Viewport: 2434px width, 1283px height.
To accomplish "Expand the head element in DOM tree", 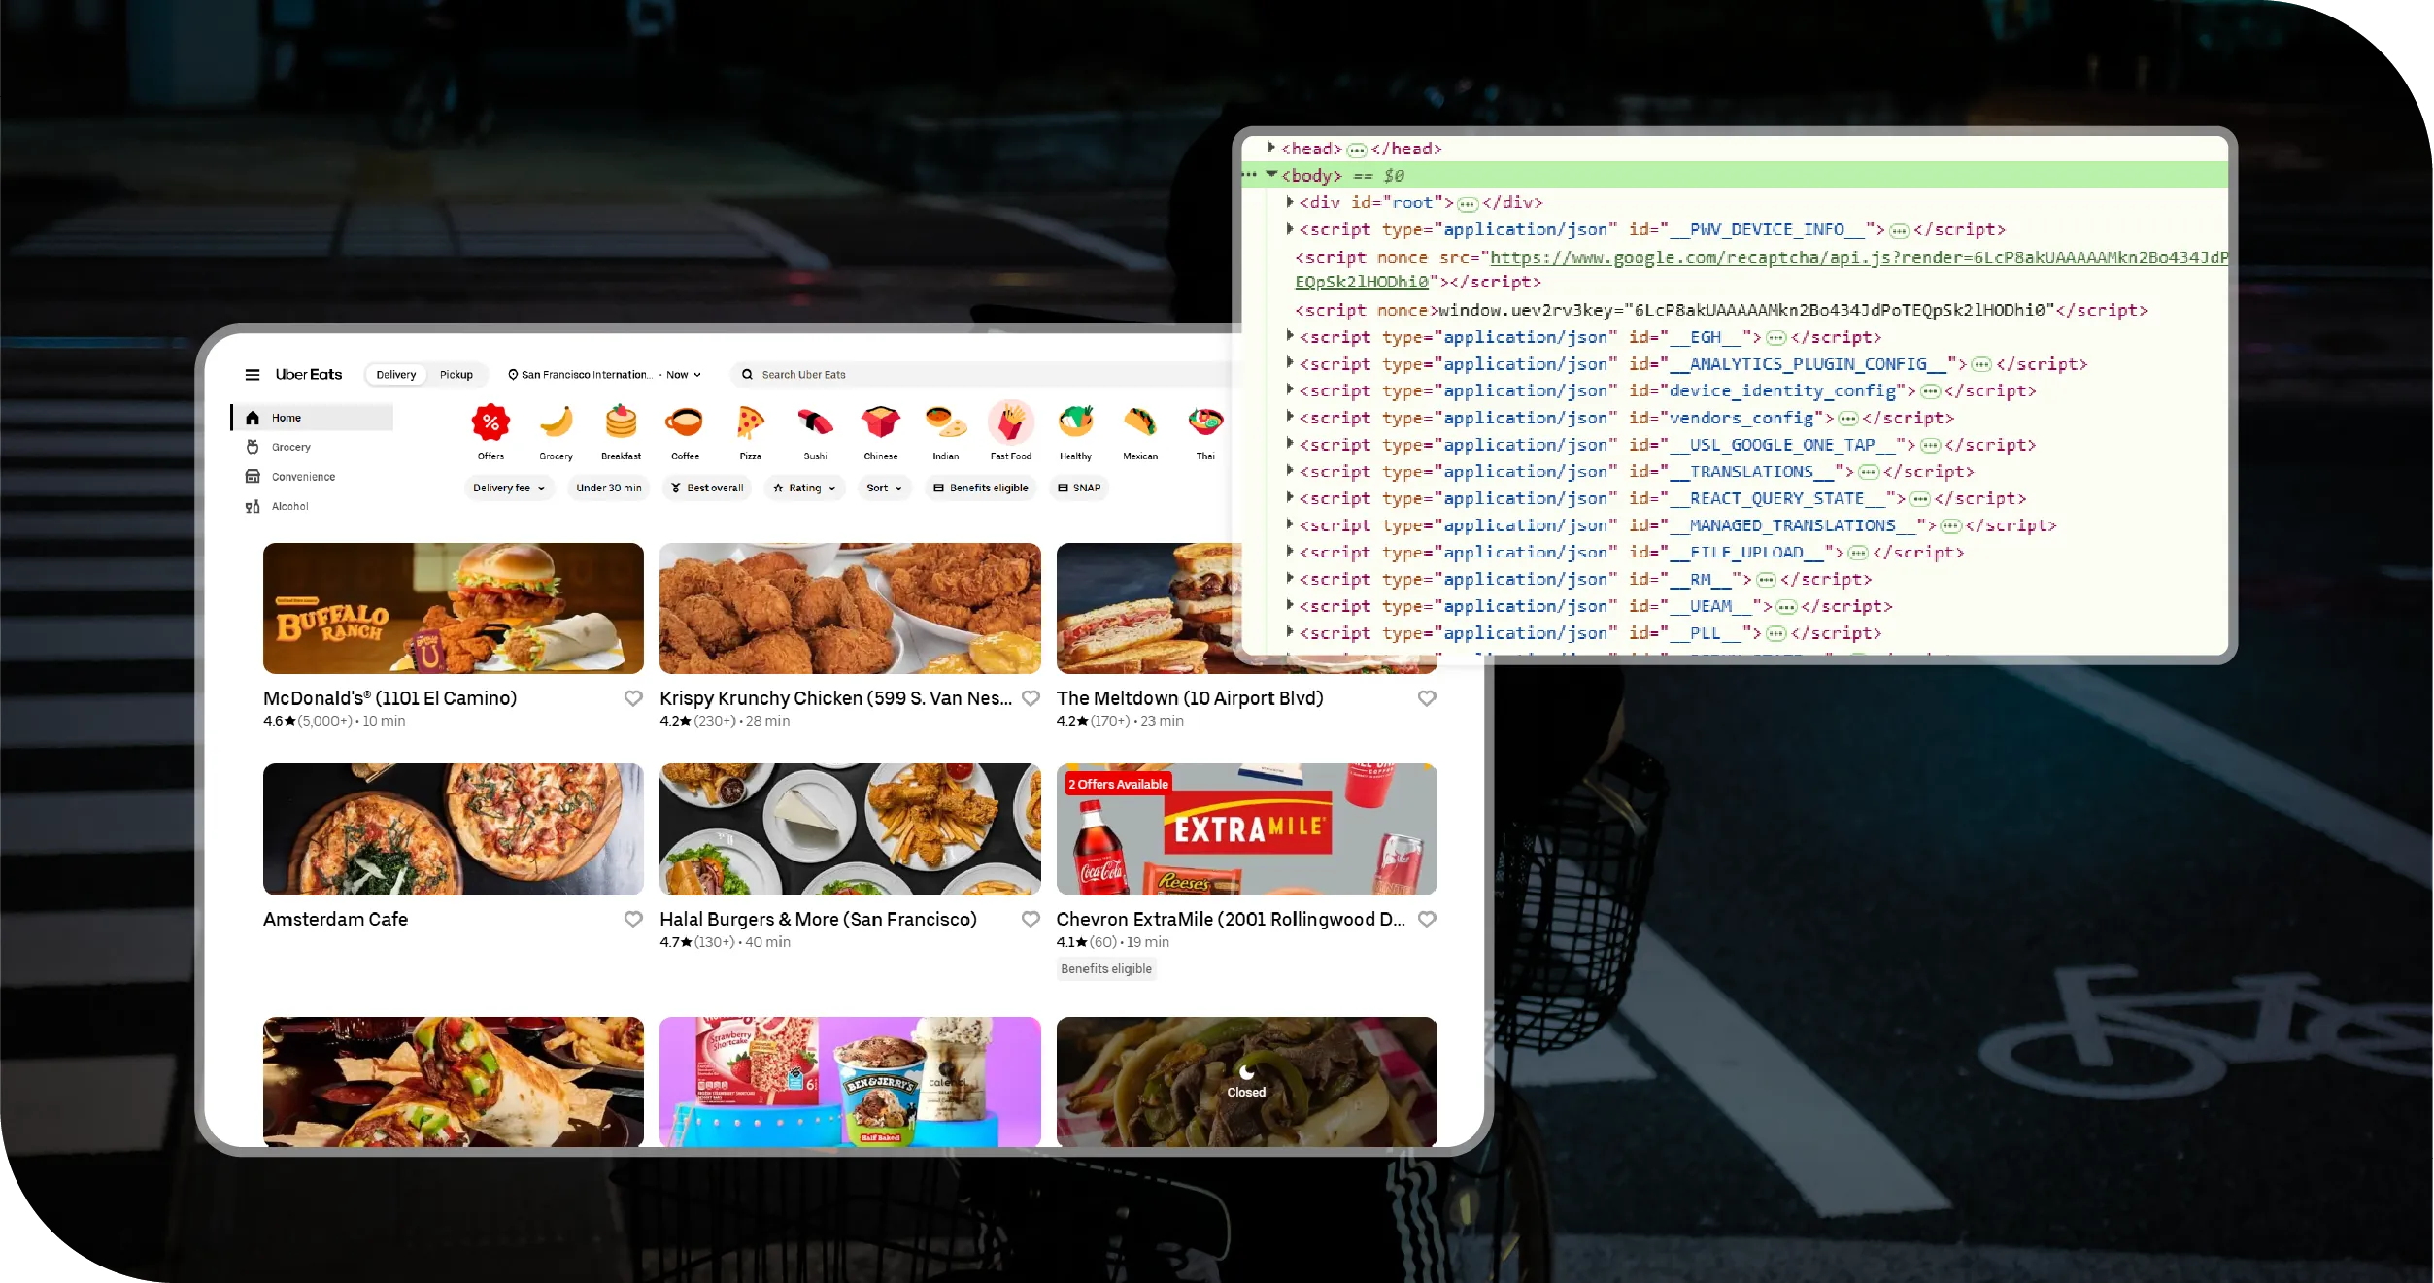I will 1271,148.
